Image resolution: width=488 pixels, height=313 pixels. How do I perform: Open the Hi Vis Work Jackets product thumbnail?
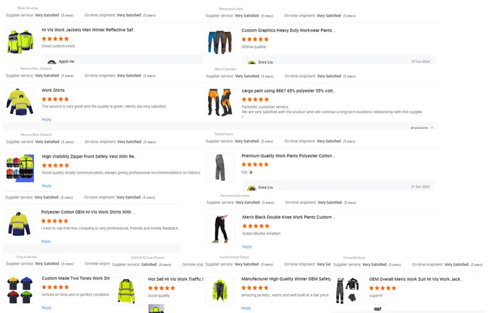20,41
